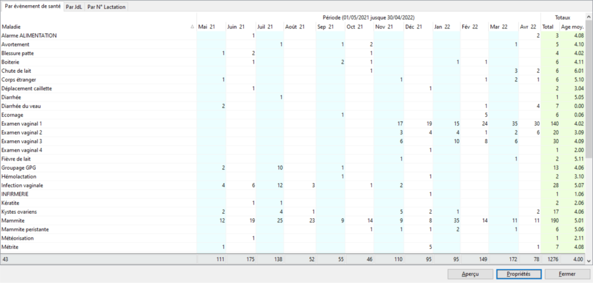This screenshot has height=283, width=593.
Task: Click the Age moy. column header
Action: pyautogui.click(x=572, y=27)
